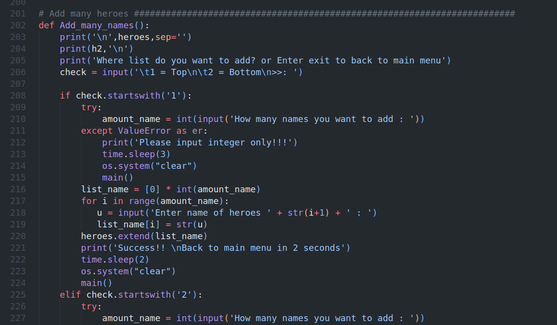Image resolution: width=557 pixels, height=325 pixels.
Task: Click the list_name variable on line 216
Action: (105, 189)
